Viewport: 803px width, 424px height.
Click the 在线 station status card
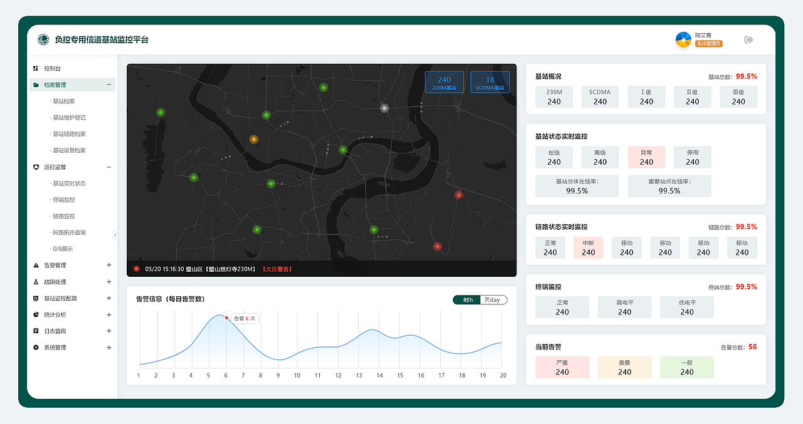554,157
